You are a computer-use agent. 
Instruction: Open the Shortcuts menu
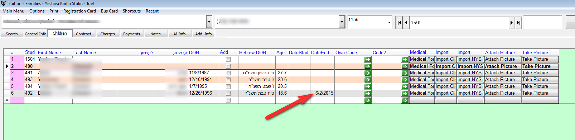pos(132,11)
